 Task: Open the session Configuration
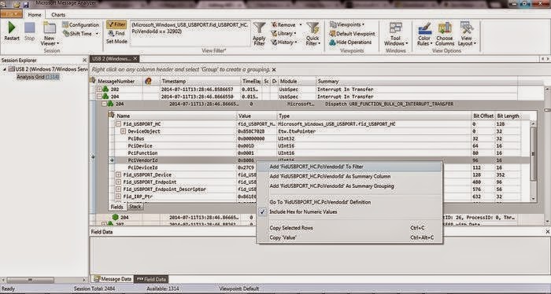(81, 25)
